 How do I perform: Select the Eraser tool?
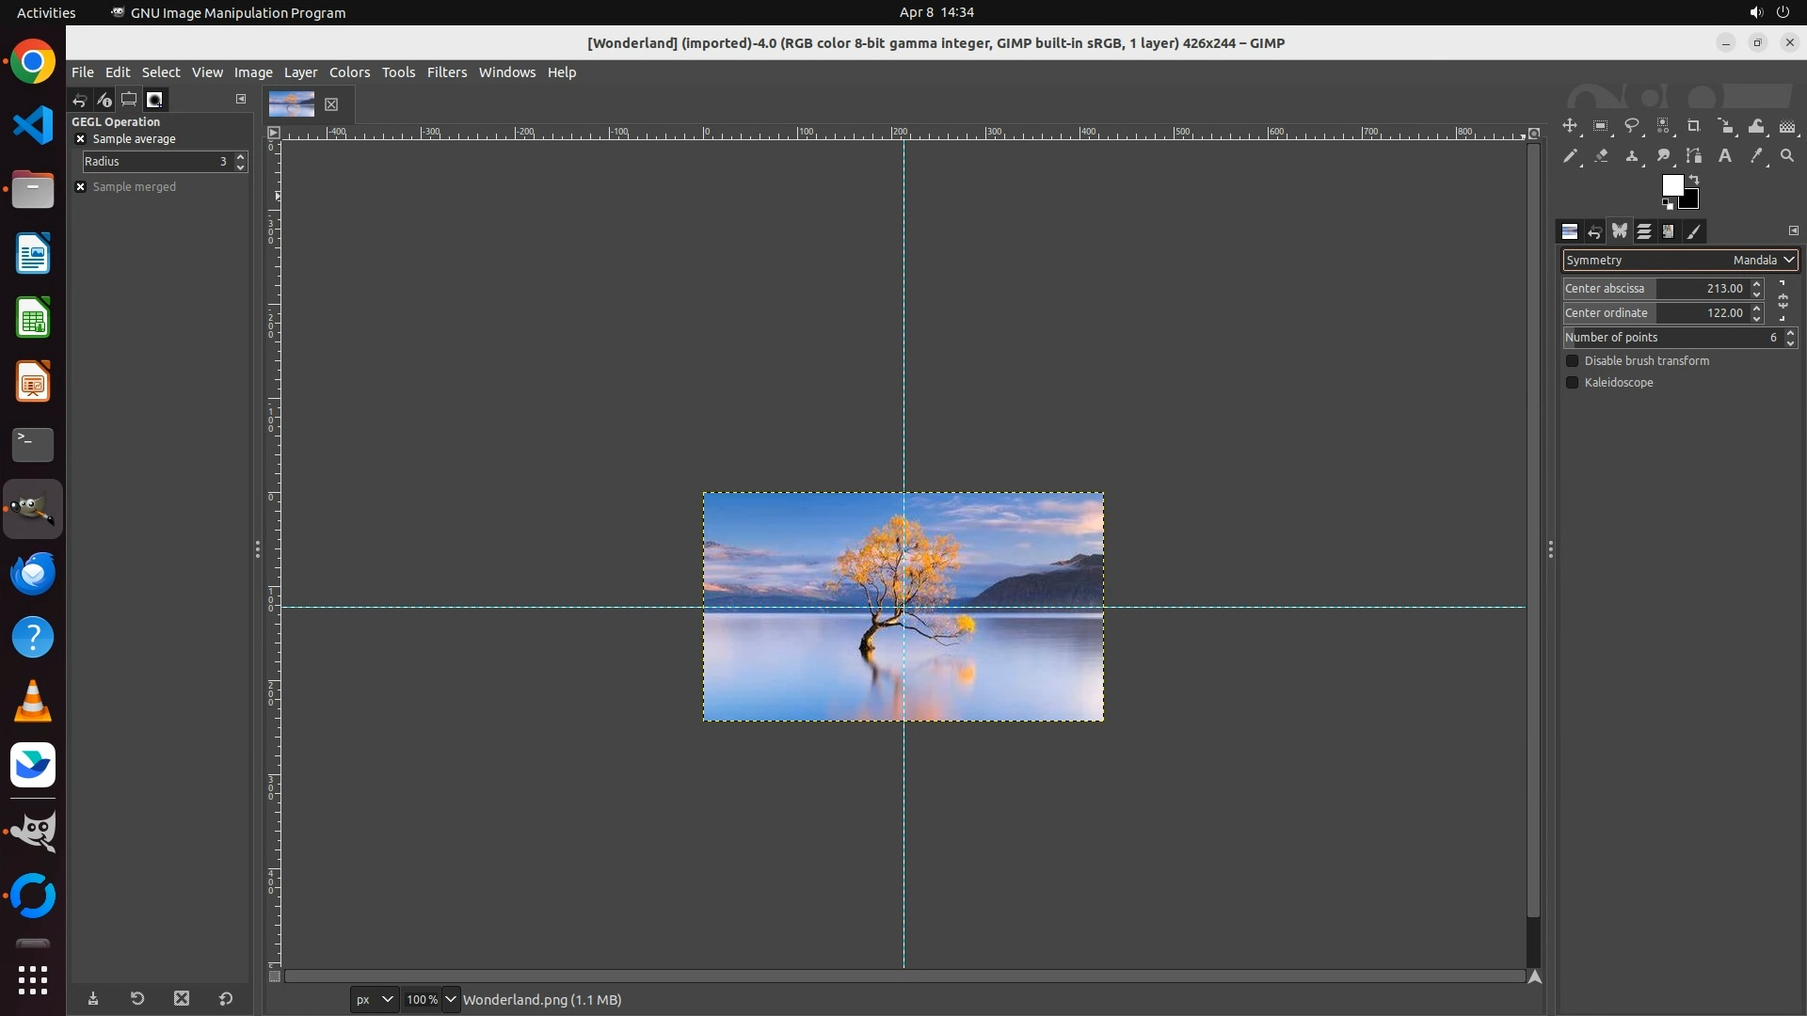[1601, 156]
